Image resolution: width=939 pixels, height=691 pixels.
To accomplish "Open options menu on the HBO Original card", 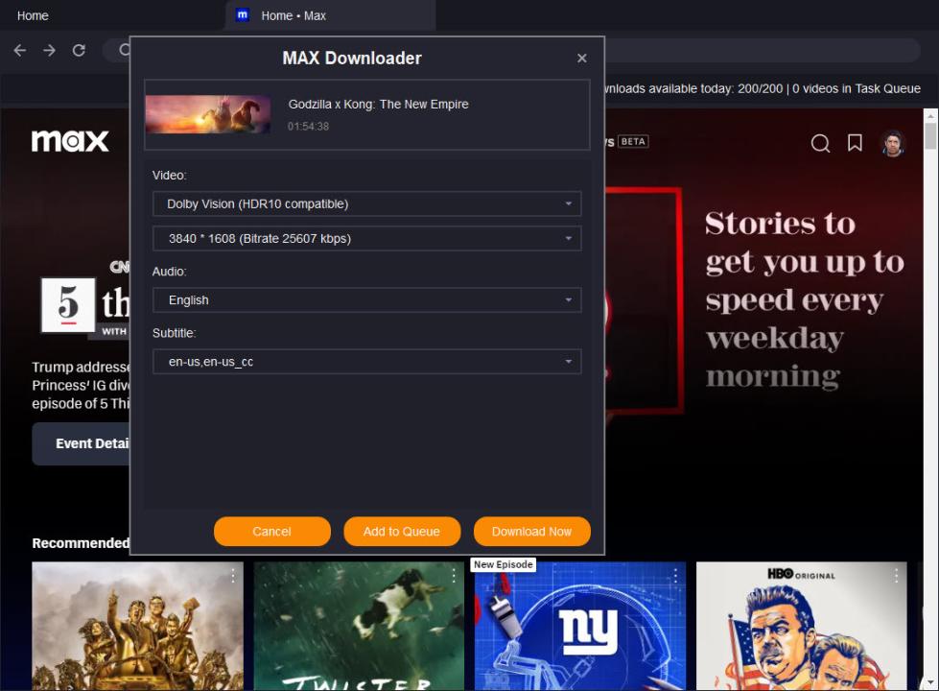I will [896, 576].
